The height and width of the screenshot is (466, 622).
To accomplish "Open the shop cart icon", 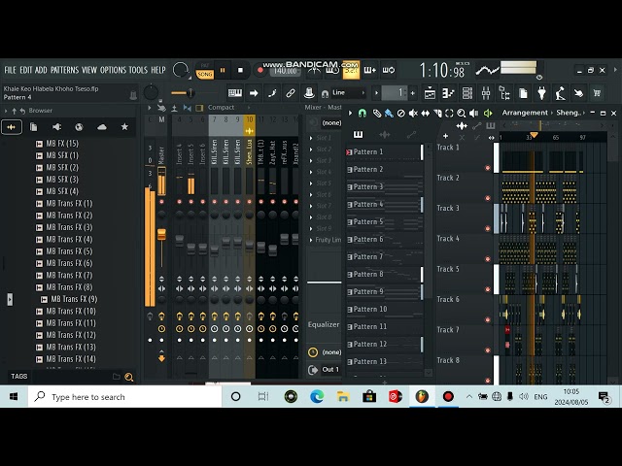I will click(x=597, y=93).
